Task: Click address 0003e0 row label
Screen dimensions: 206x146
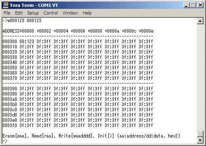Action: tap(10, 120)
